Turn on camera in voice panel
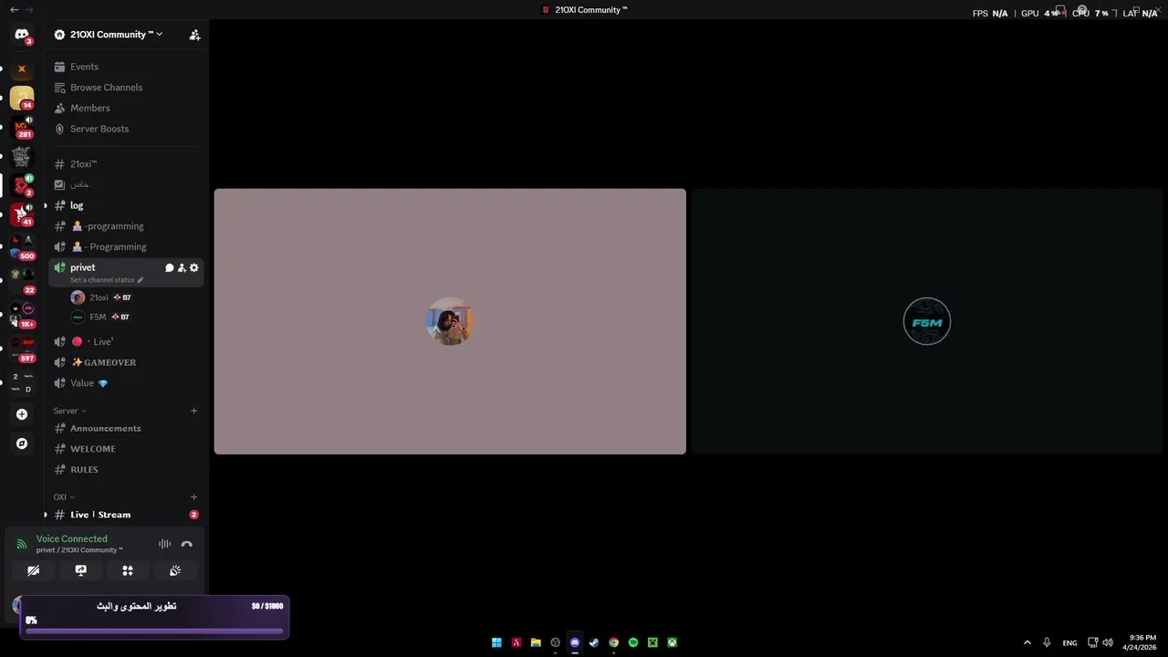This screenshot has width=1168, height=657. (33, 570)
